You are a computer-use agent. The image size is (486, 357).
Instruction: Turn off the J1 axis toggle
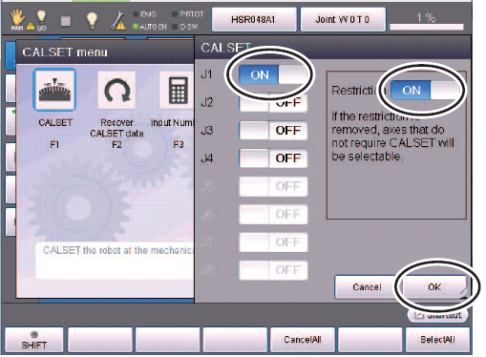coord(273,74)
